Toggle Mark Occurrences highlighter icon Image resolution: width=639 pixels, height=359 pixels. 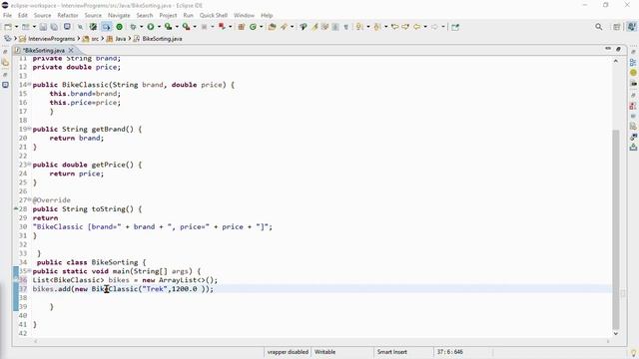(316, 27)
